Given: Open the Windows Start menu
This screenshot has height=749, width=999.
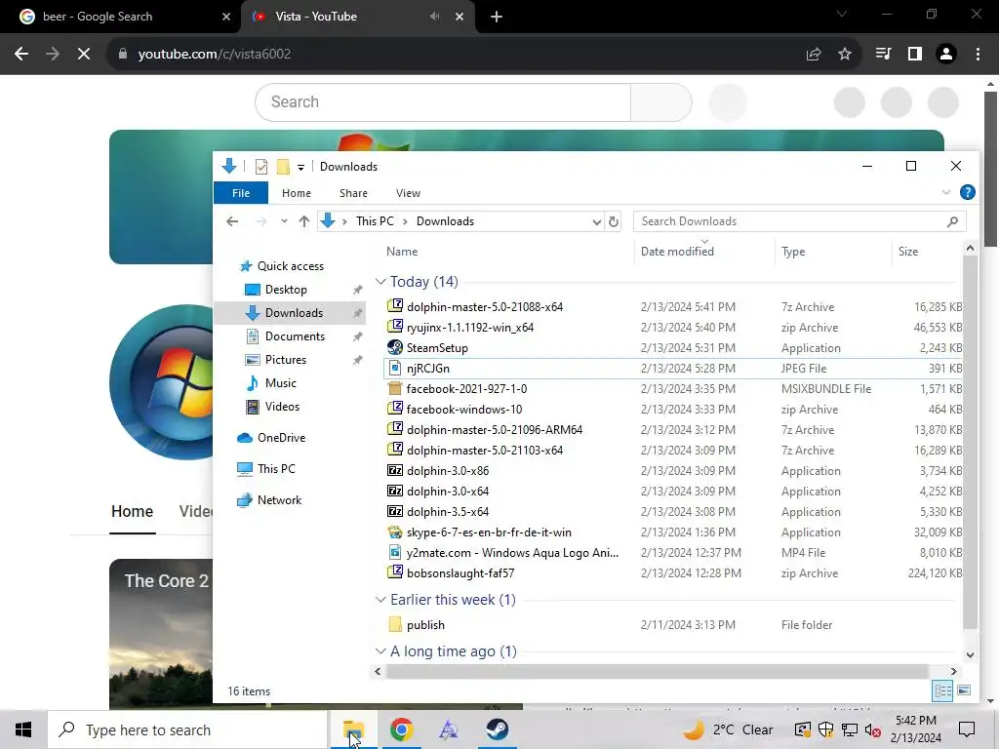Looking at the screenshot, I should 23,729.
